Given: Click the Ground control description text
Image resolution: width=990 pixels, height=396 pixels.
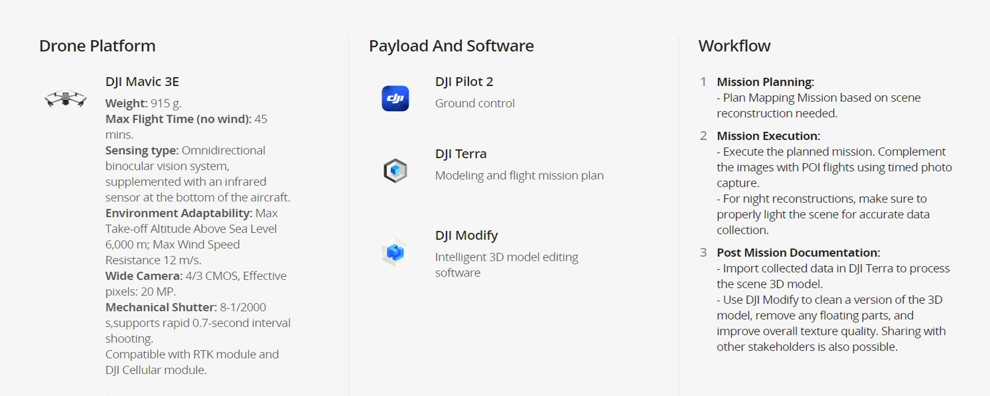Looking at the screenshot, I should (474, 103).
